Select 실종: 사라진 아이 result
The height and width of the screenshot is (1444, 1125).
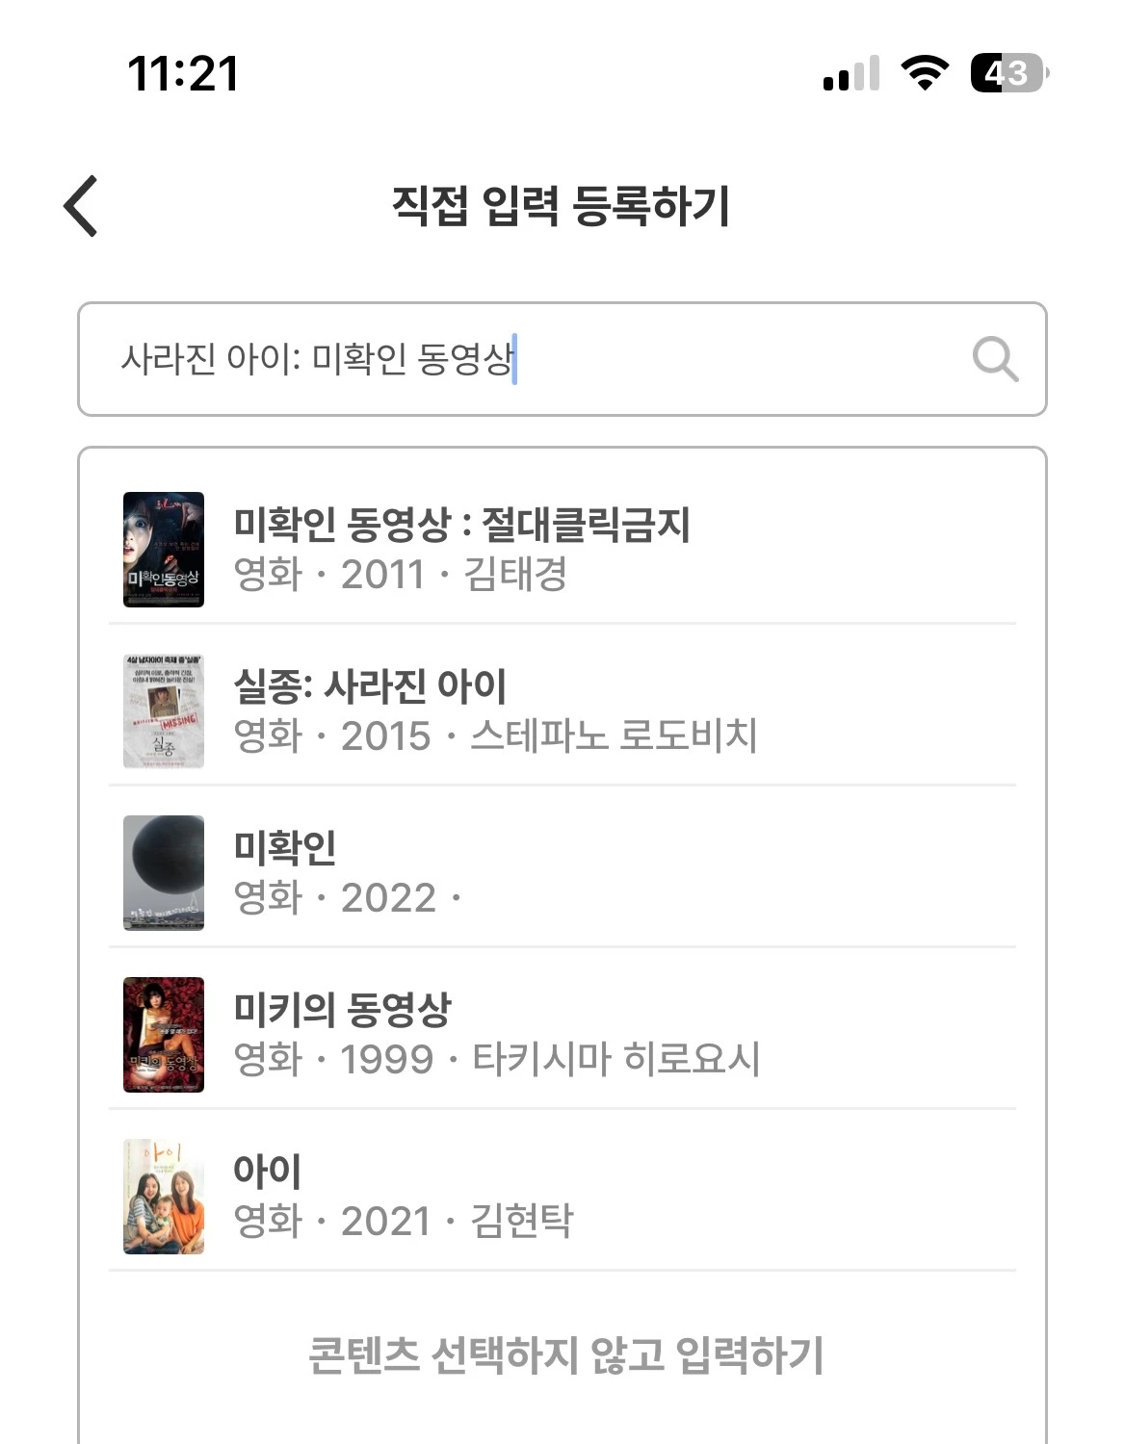point(370,686)
